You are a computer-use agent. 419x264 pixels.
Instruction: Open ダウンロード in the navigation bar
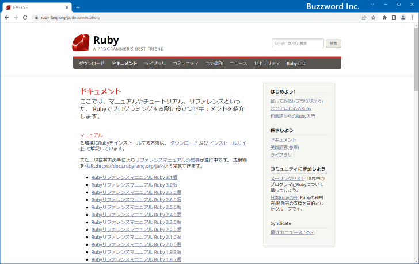(92, 63)
